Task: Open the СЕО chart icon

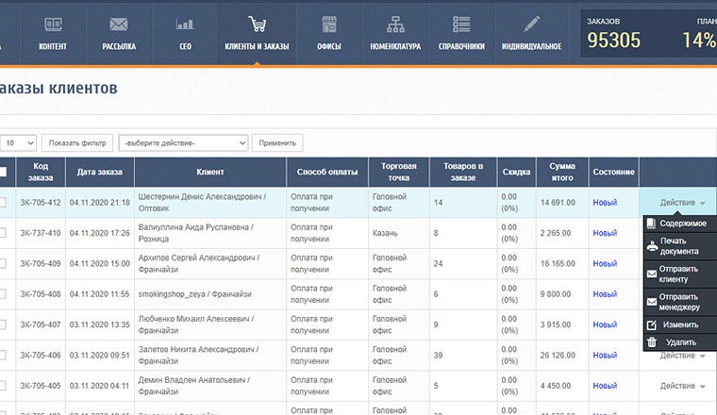Action: (185, 25)
